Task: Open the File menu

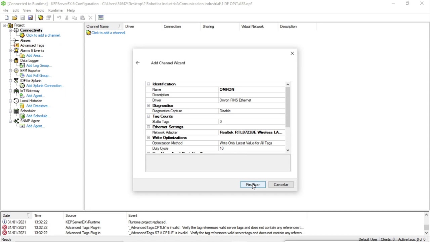Action: coord(5,10)
